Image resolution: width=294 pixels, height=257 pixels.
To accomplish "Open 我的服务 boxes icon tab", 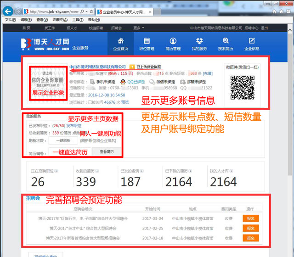I will (199, 44).
